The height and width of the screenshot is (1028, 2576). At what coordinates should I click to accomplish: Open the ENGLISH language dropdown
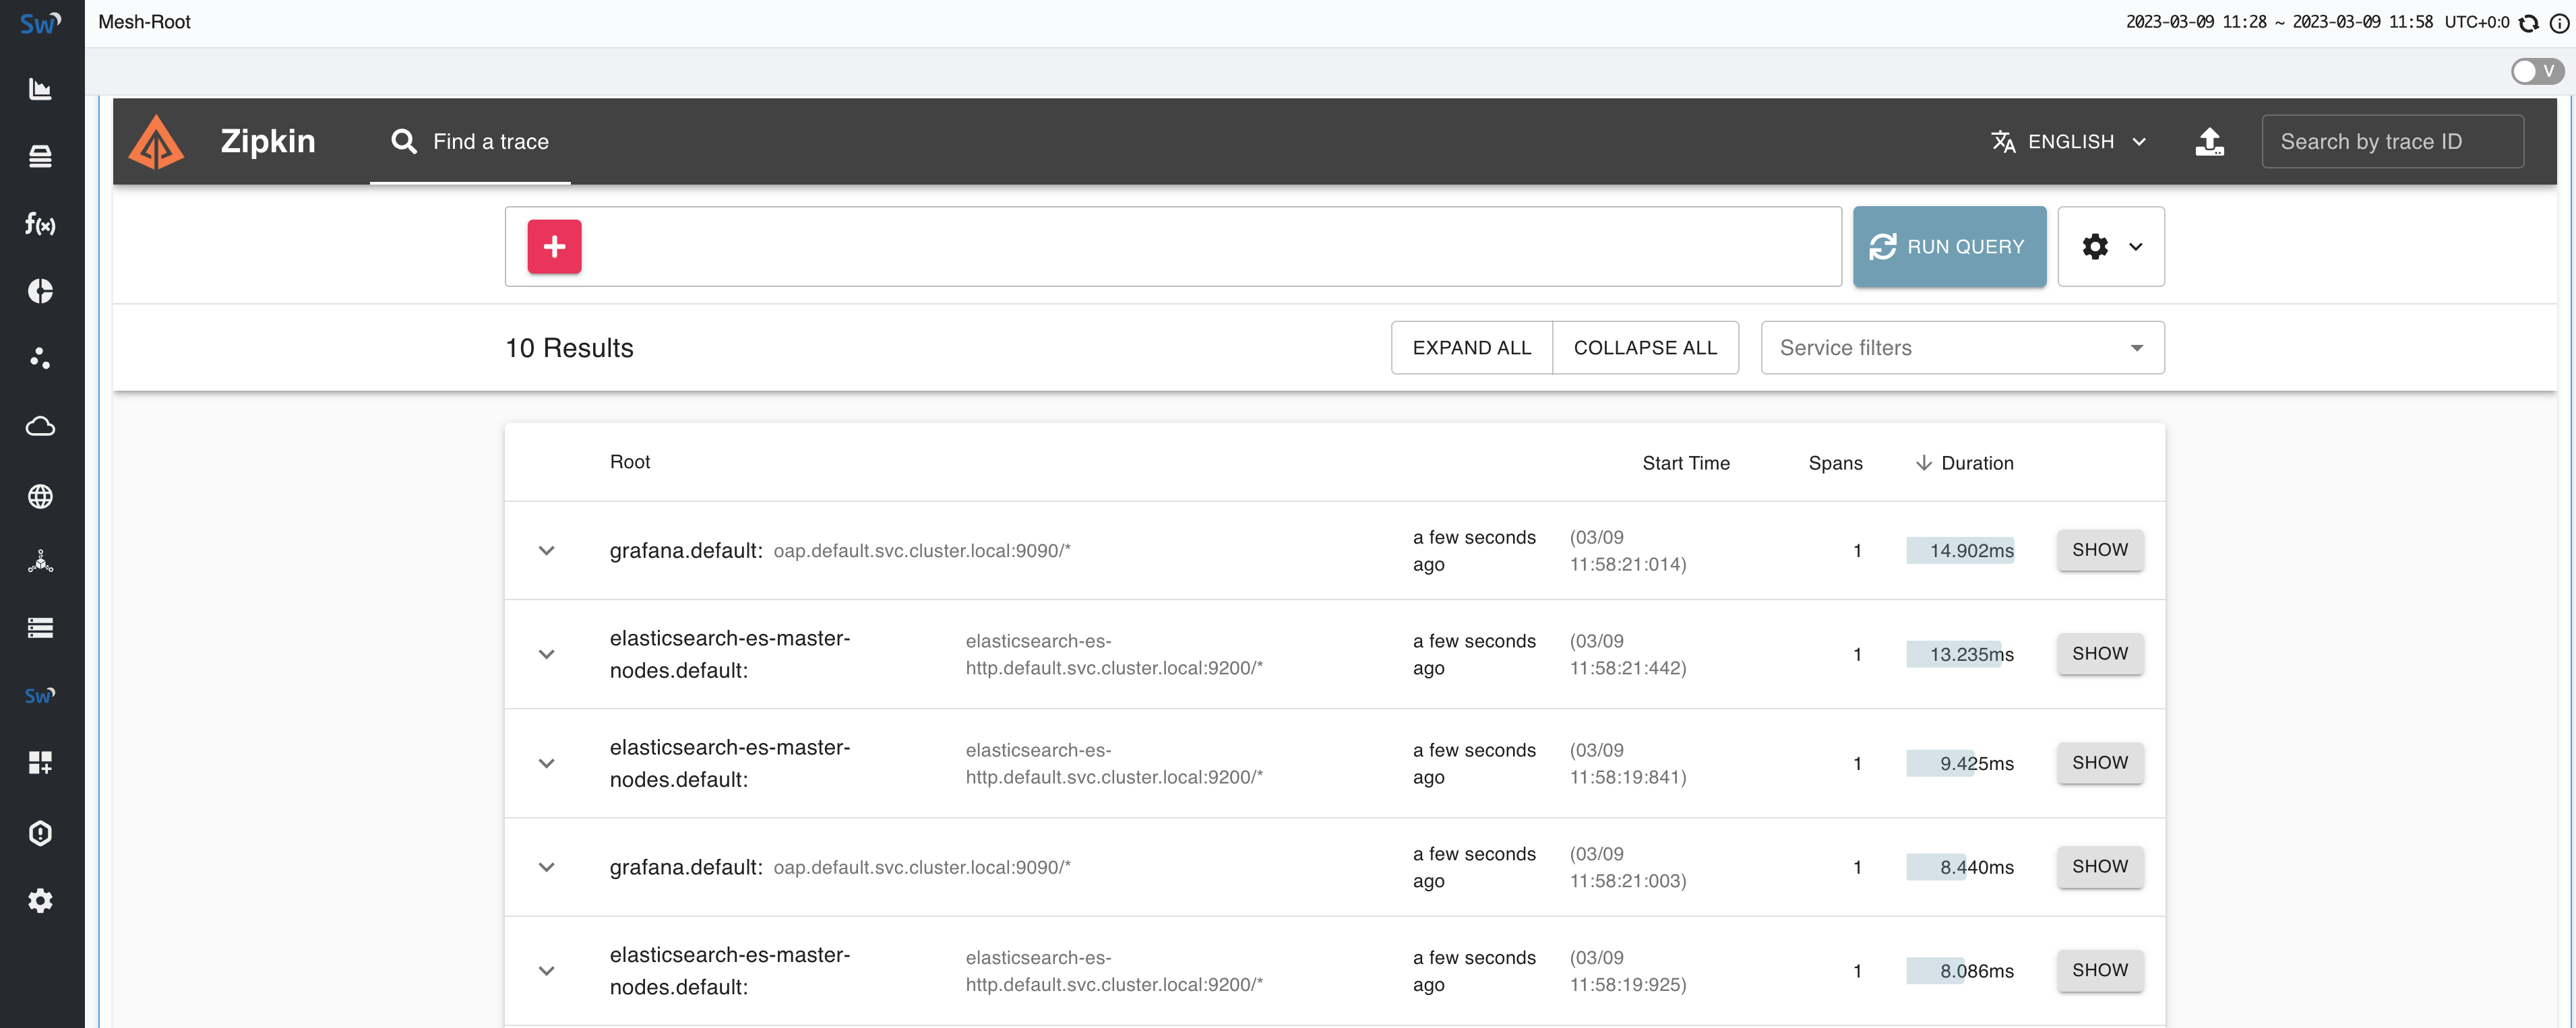click(x=2069, y=142)
